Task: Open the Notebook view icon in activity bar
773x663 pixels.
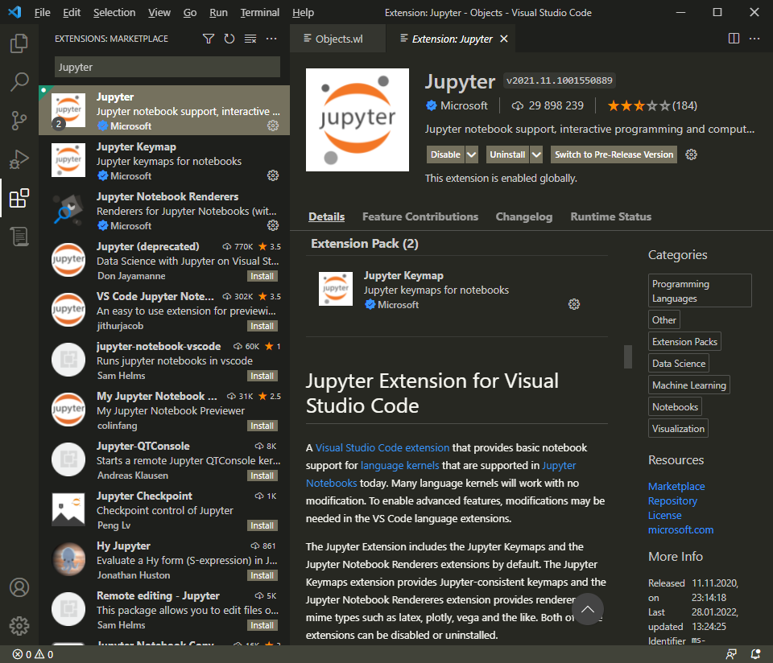Action: point(19,237)
